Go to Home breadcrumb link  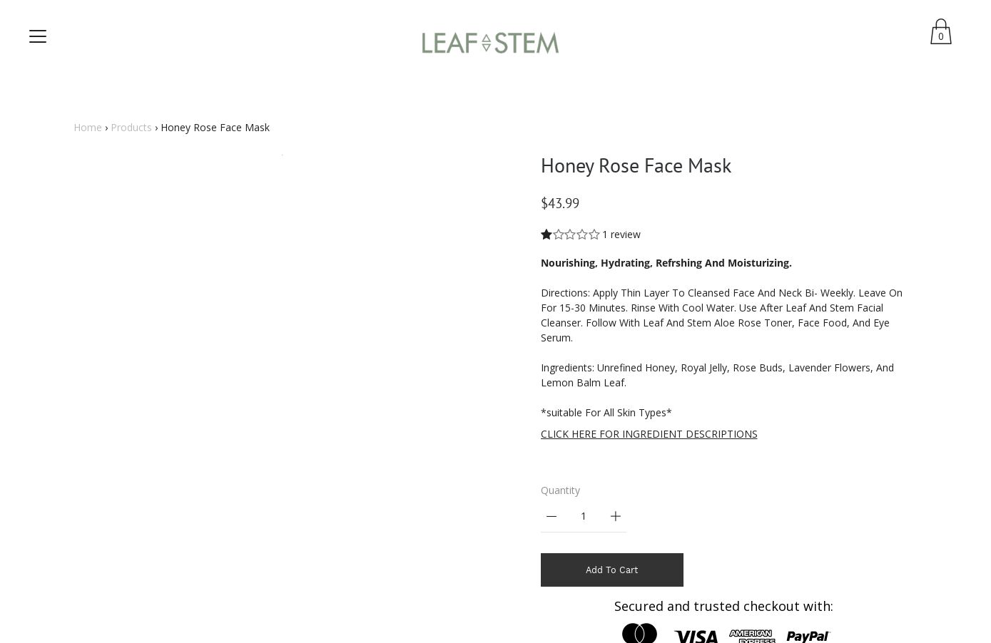pos(88,127)
